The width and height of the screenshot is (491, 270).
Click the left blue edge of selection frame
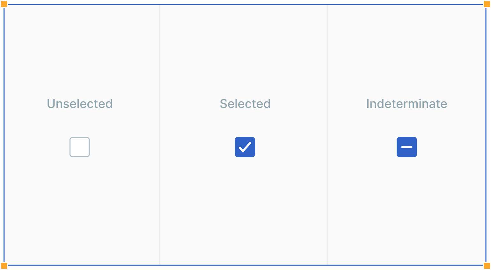click(4, 134)
